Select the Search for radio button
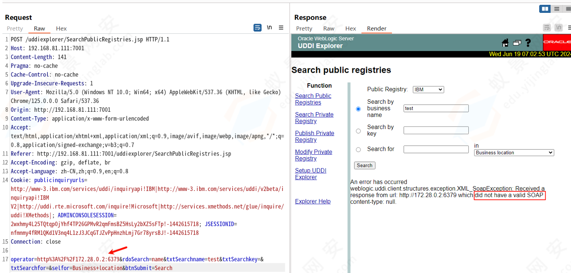Screen dimensions: 571x273 click(359, 150)
